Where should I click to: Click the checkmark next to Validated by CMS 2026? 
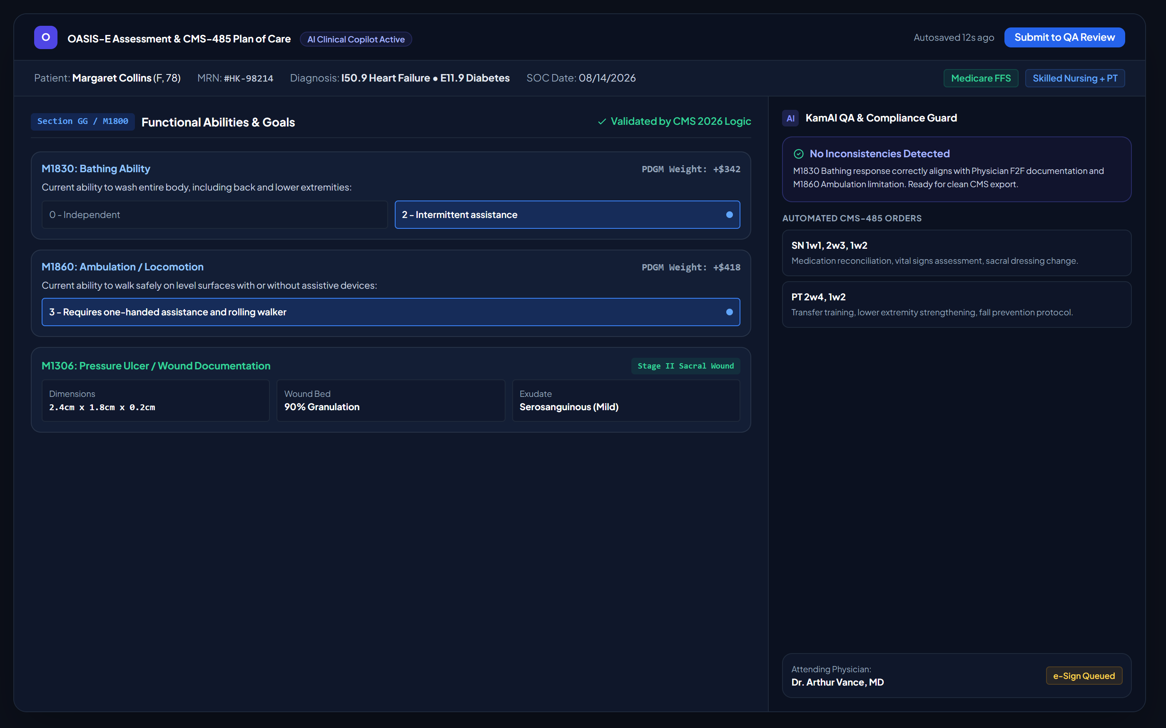click(x=602, y=122)
